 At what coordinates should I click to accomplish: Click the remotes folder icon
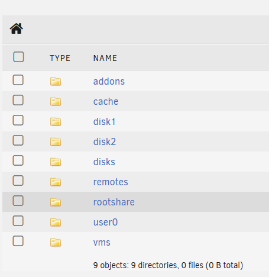(x=56, y=182)
